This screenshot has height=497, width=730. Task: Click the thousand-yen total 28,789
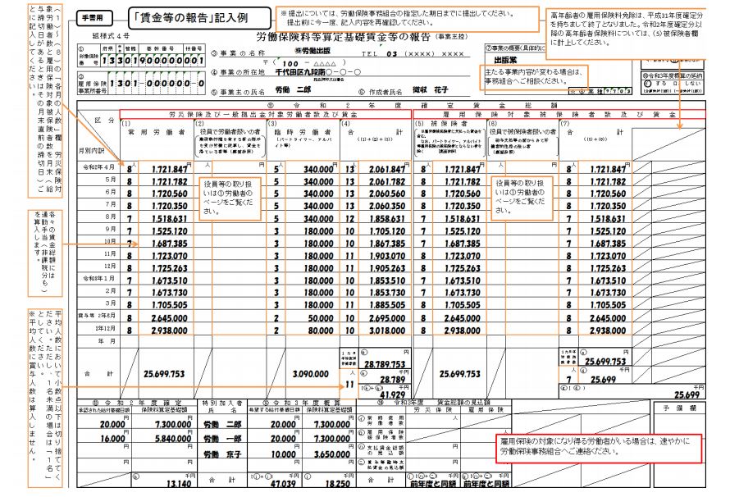(x=392, y=380)
